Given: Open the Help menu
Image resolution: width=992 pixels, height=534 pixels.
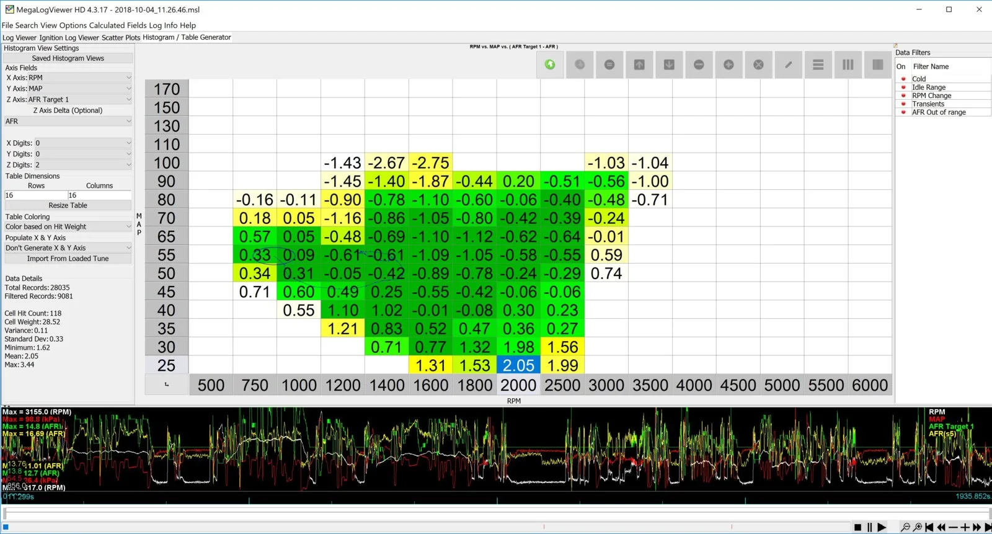Looking at the screenshot, I should pyautogui.click(x=188, y=25).
